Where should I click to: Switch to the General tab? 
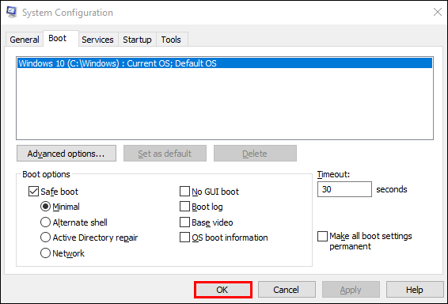point(25,40)
